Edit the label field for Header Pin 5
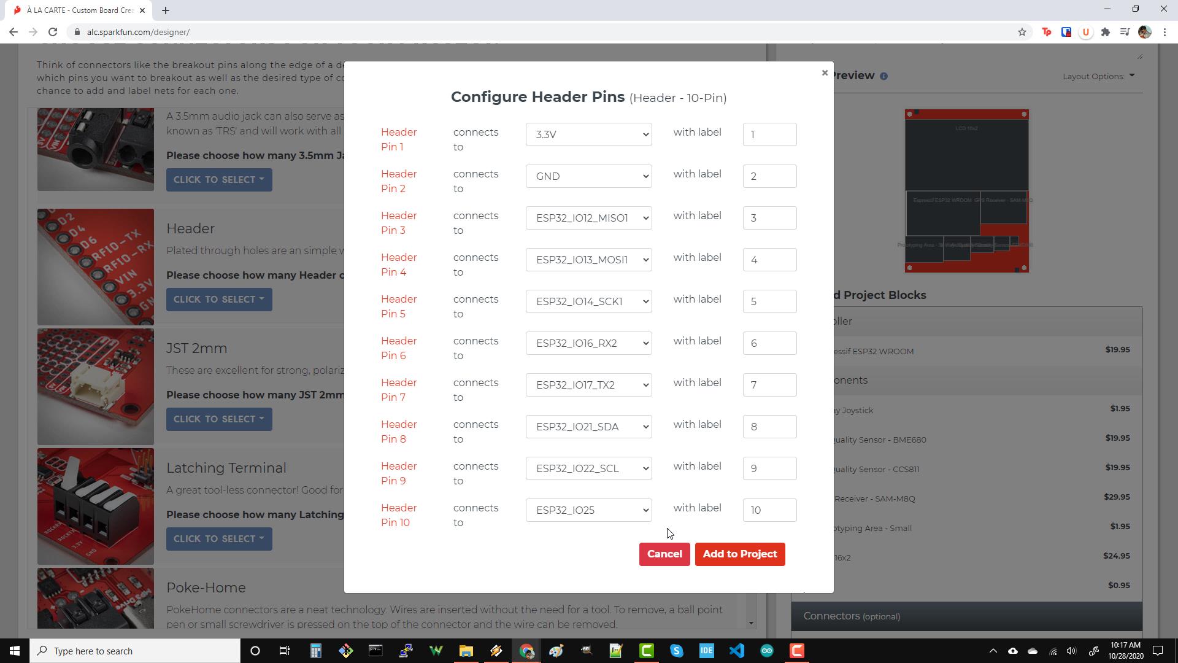This screenshot has height=663, width=1178. pyautogui.click(x=769, y=301)
